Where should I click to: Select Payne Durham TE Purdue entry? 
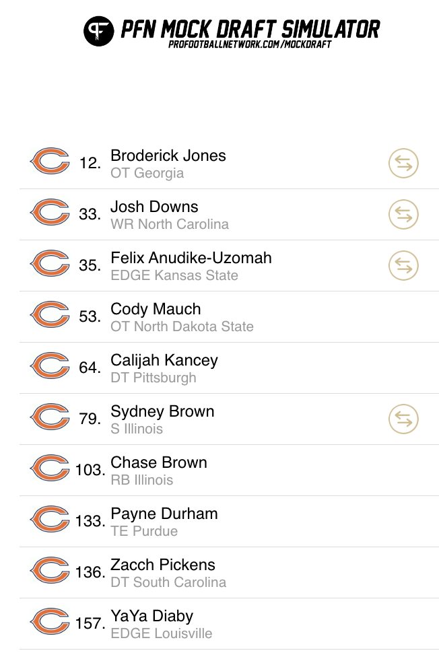click(164, 522)
